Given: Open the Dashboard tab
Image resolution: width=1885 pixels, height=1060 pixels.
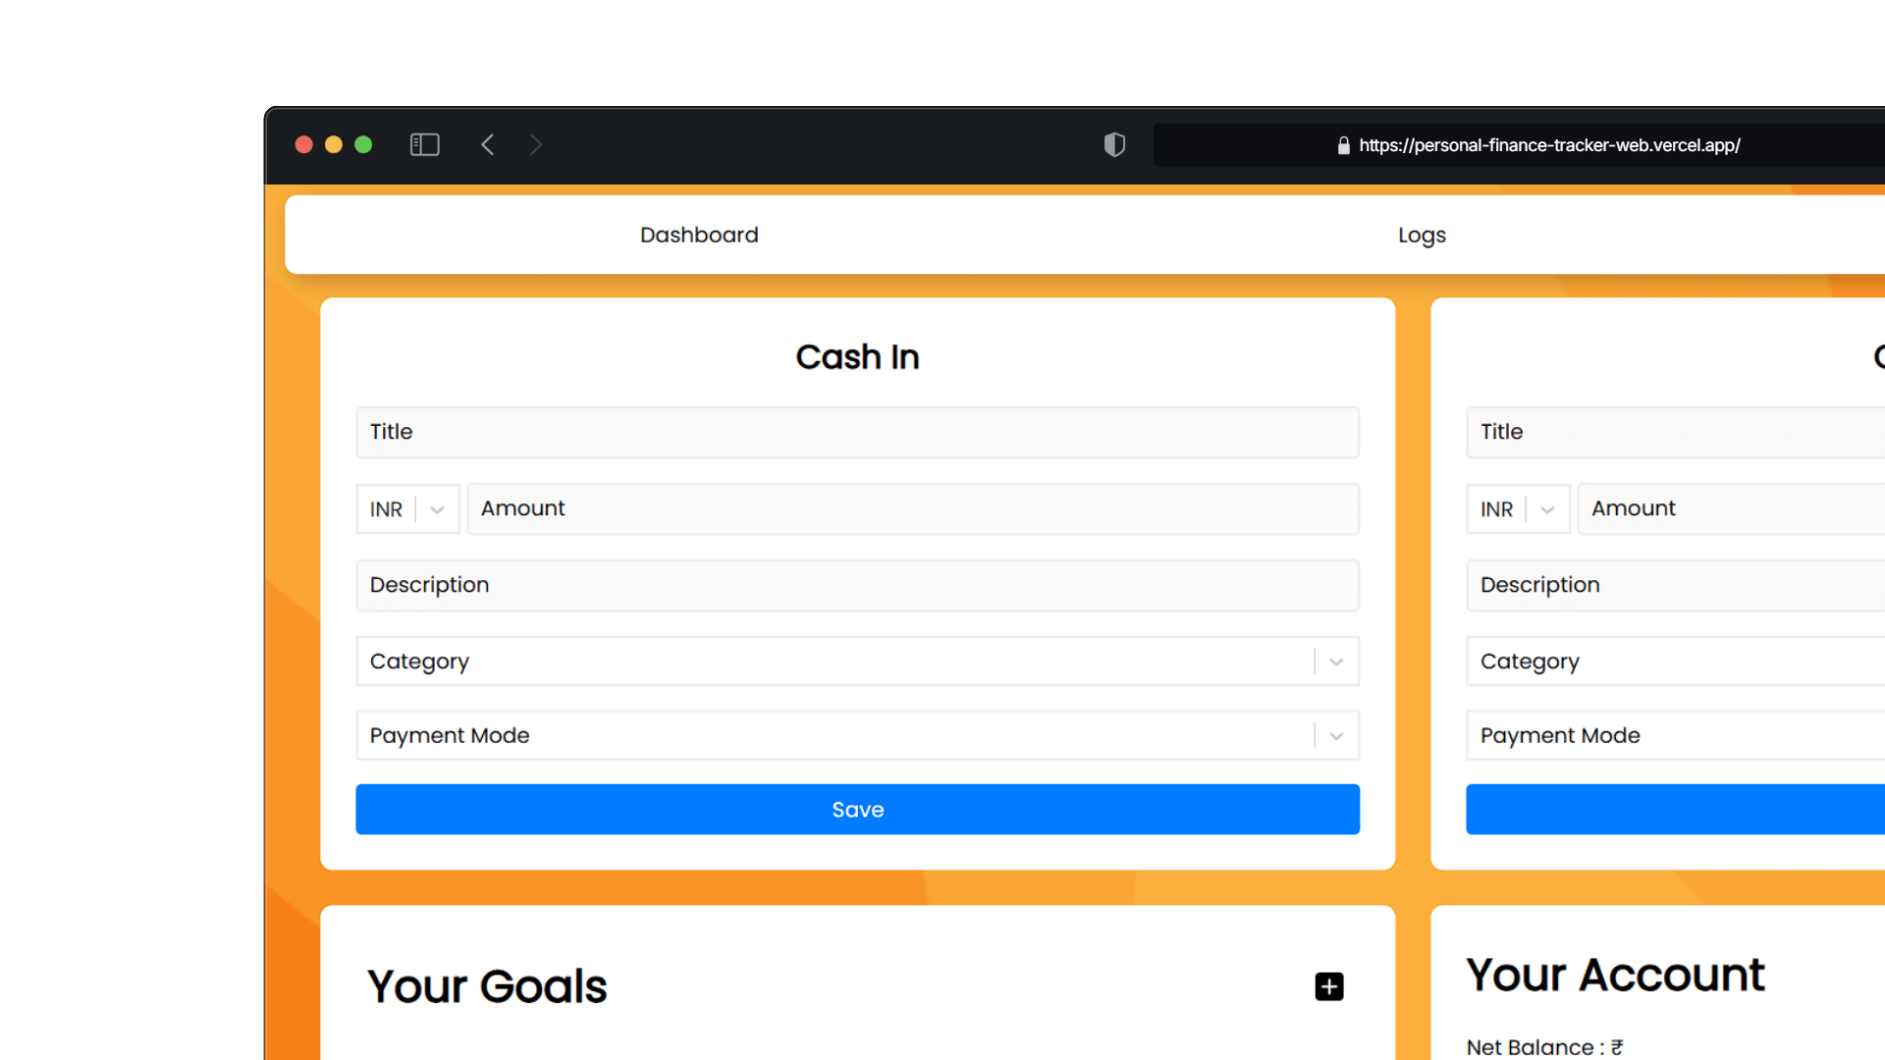Looking at the screenshot, I should (x=699, y=236).
